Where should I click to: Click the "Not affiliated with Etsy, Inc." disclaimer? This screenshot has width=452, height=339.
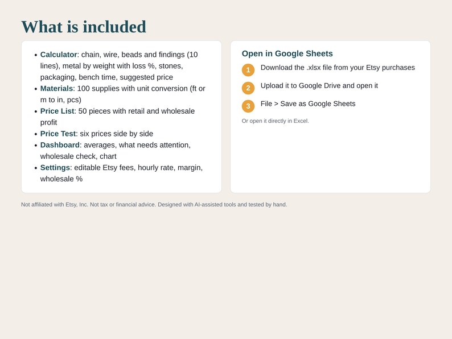coord(154,205)
